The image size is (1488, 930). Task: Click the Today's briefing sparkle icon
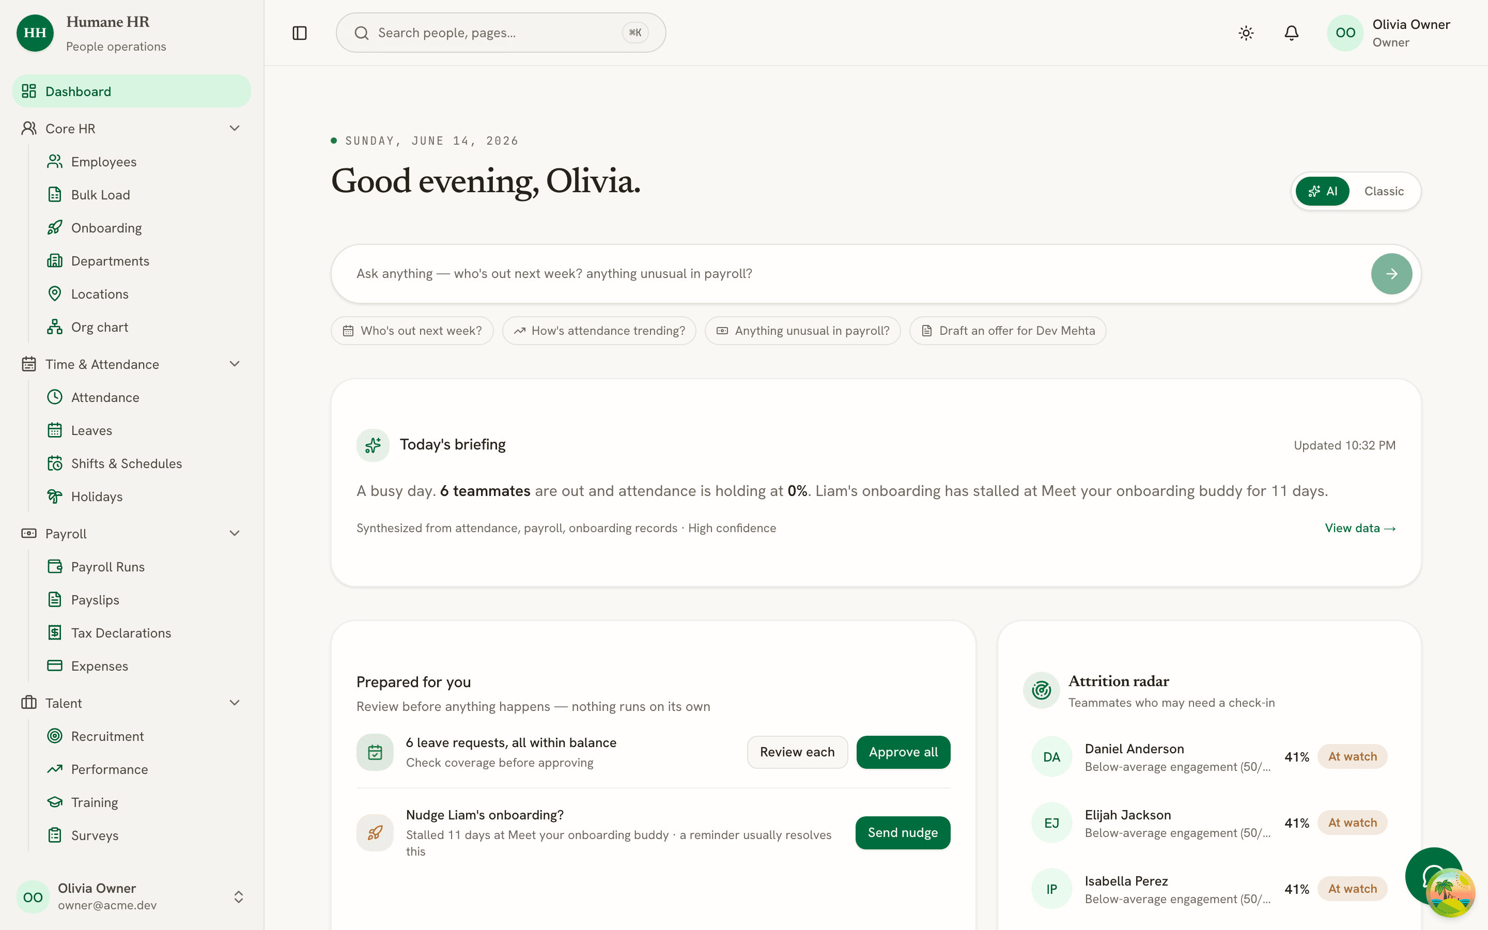[373, 445]
